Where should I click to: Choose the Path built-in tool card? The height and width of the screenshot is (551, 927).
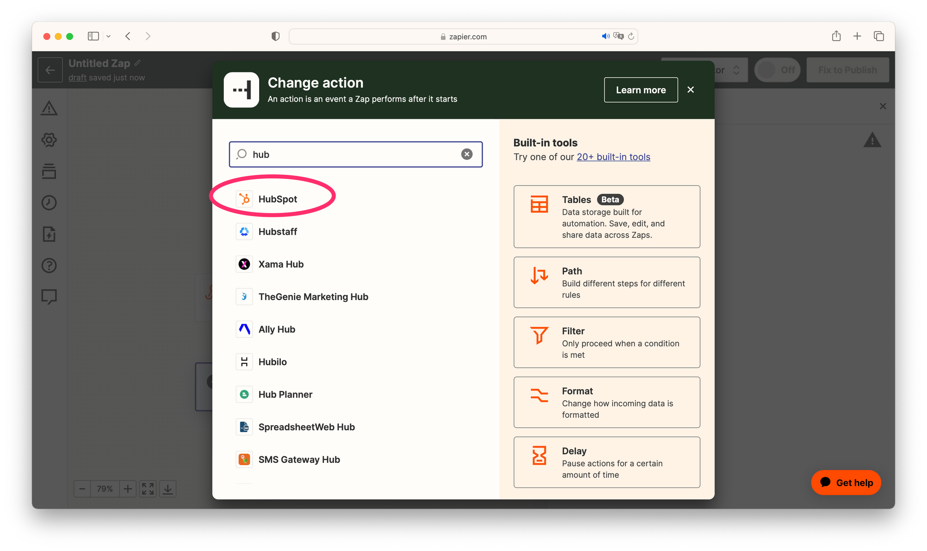click(607, 282)
